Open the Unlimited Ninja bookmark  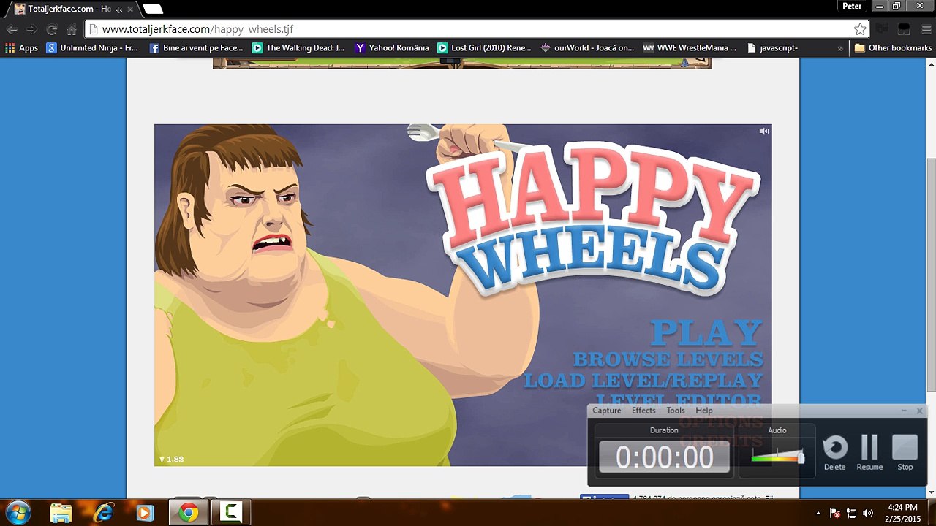pyautogui.click(x=92, y=47)
